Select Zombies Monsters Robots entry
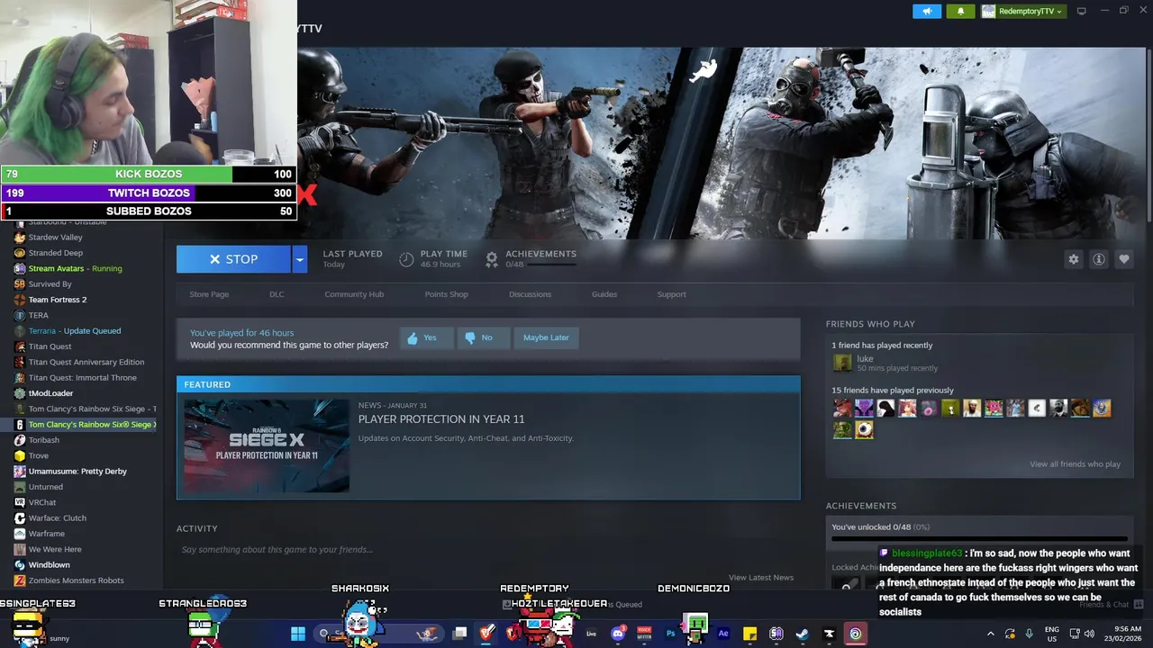Viewport: 1153px width, 648px height. click(x=77, y=580)
